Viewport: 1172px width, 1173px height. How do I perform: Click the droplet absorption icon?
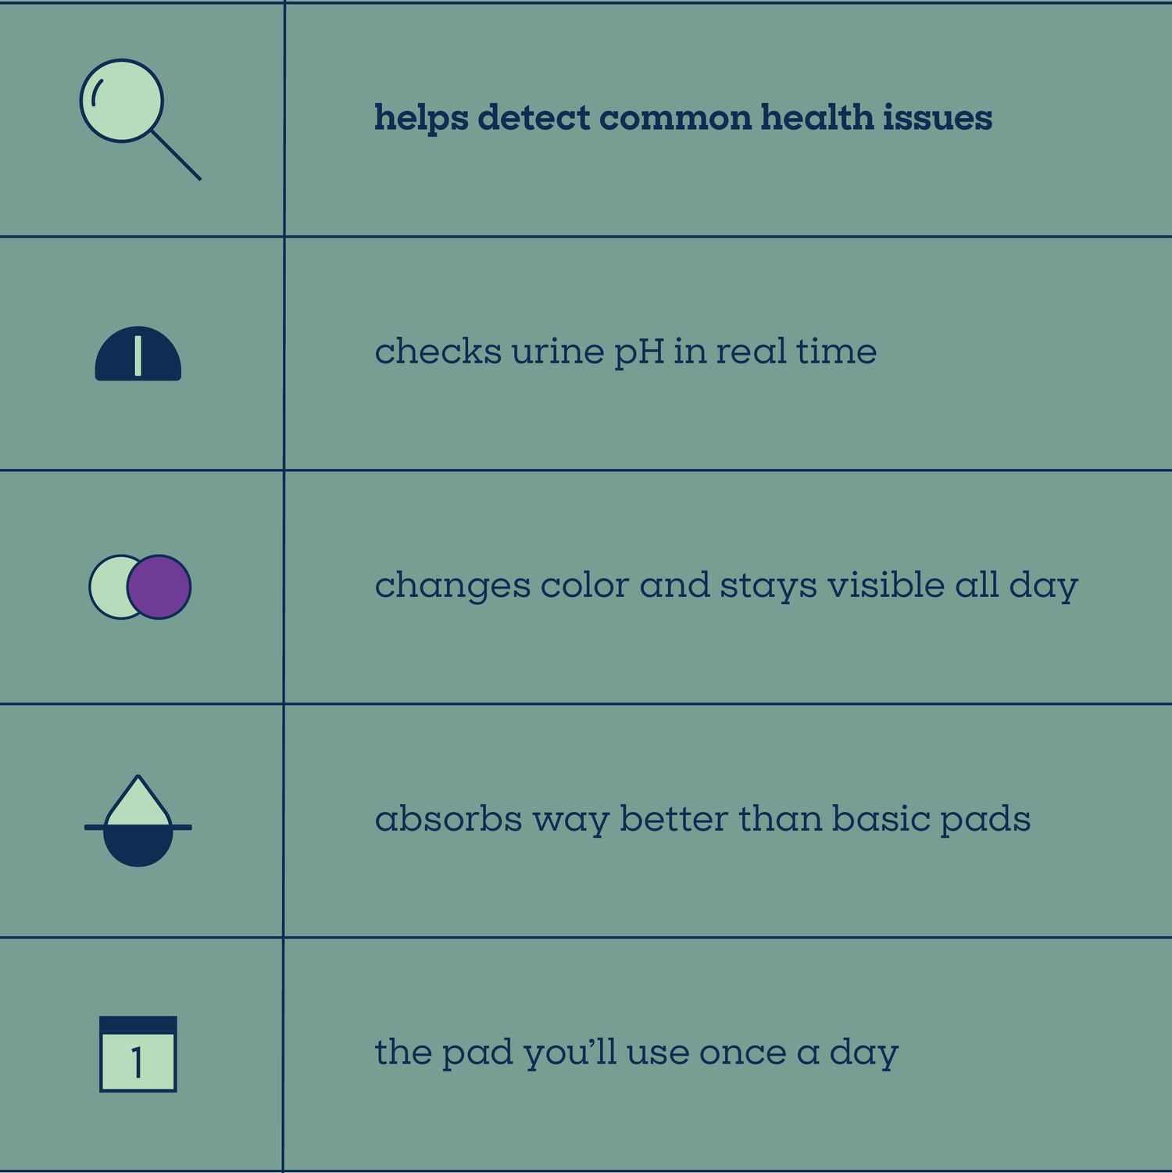pyautogui.click(x=138, y=821)
